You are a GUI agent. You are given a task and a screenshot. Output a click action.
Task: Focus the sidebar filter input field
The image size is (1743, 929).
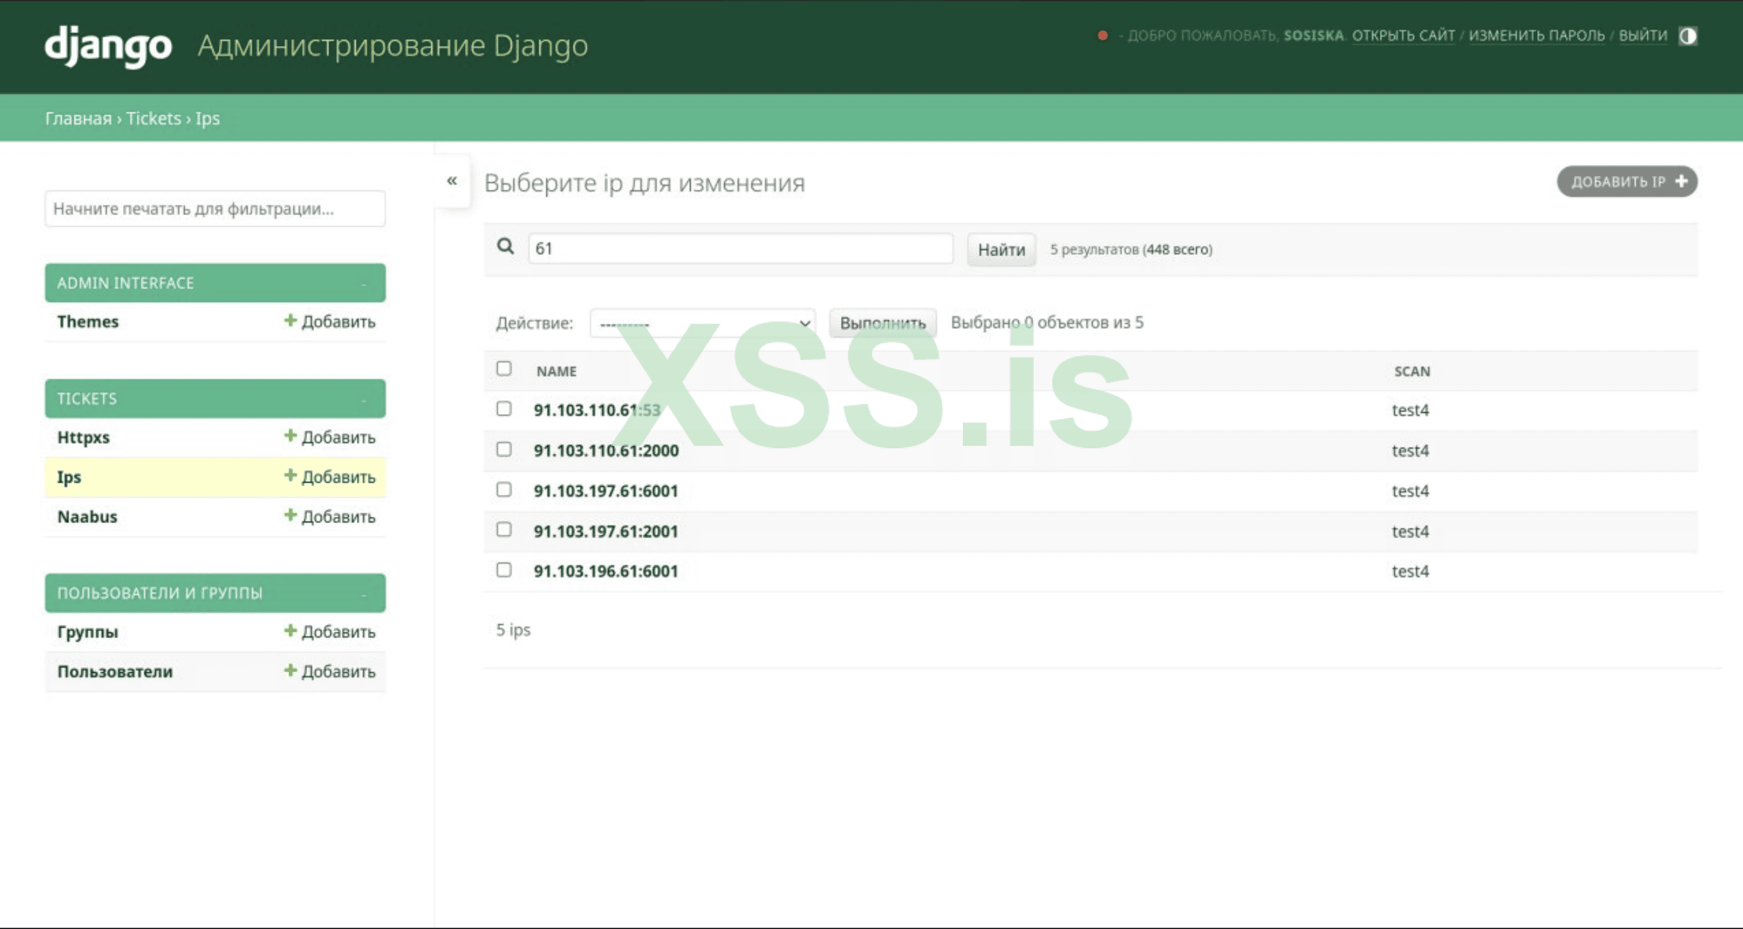[215, 208]
